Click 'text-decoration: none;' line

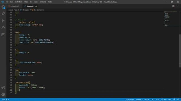coord(31,63)
